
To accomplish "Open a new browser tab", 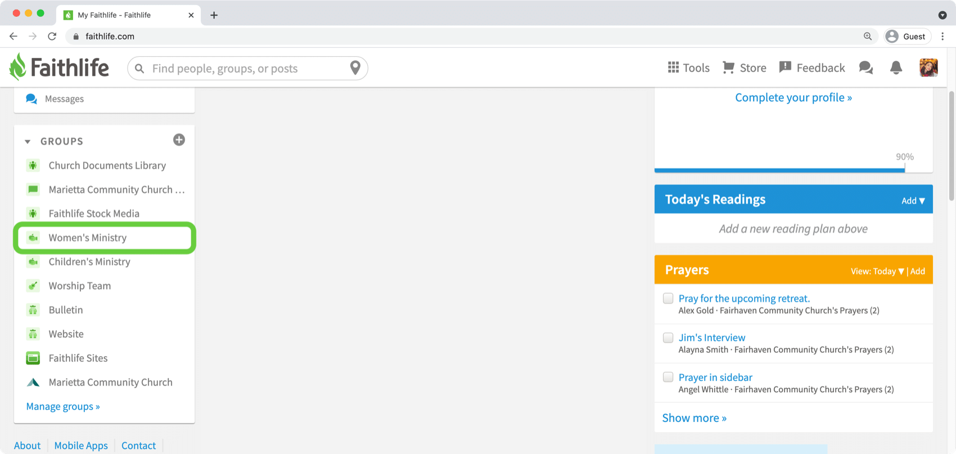I will click(x=214, y=15).
